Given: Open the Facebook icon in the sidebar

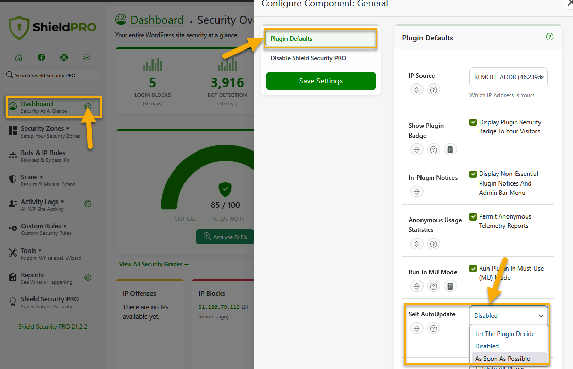Looking at the screenshot, I should tap(41, 57).
